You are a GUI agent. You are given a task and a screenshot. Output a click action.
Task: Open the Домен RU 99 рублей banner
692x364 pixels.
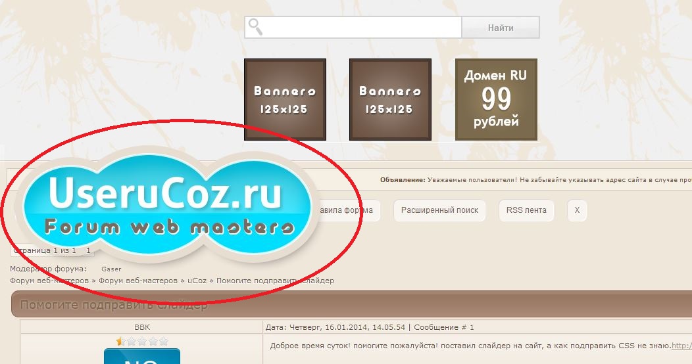coord(496,100)
